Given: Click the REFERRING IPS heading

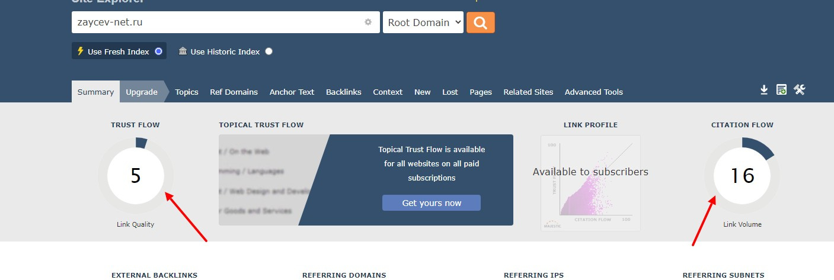Looking at the screenshot, I should pyautogui.click(x=533, y=275).
